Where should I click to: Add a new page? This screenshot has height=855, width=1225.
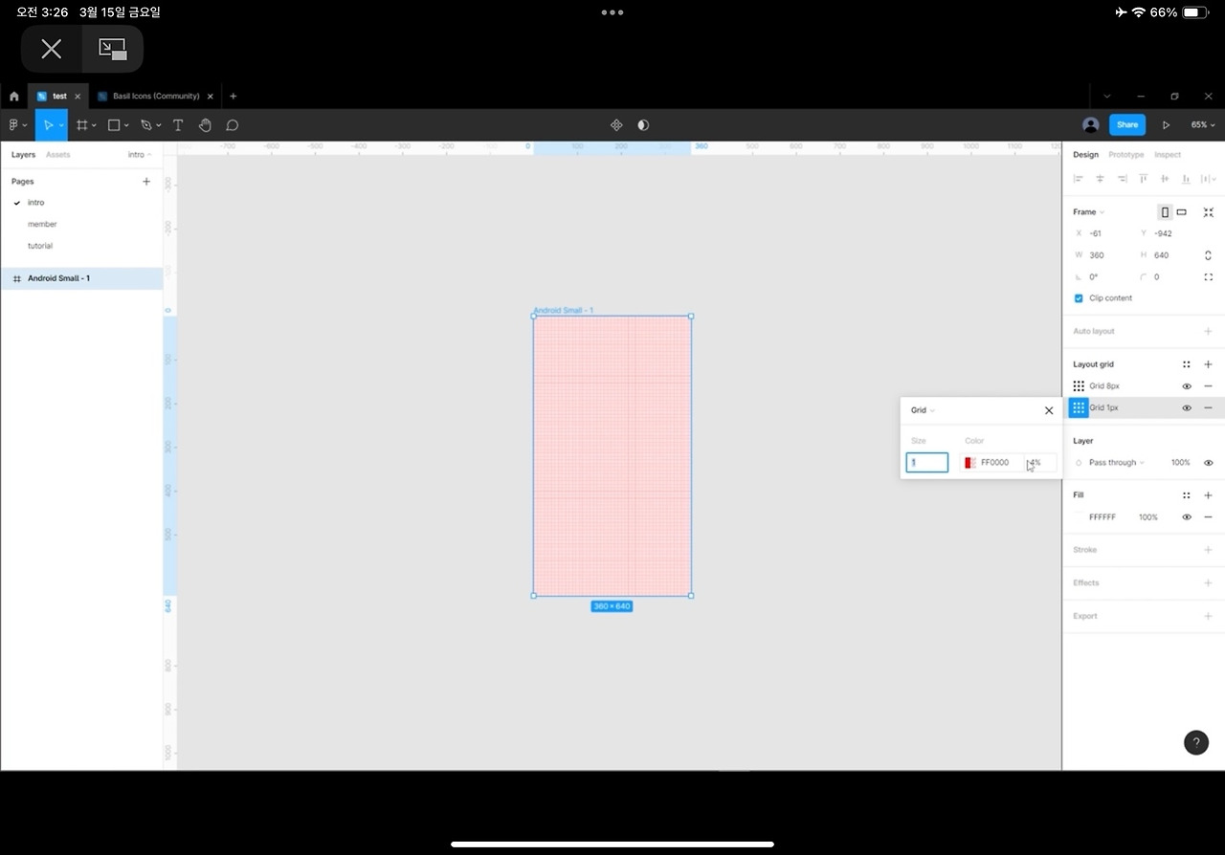tap(146, 182)
